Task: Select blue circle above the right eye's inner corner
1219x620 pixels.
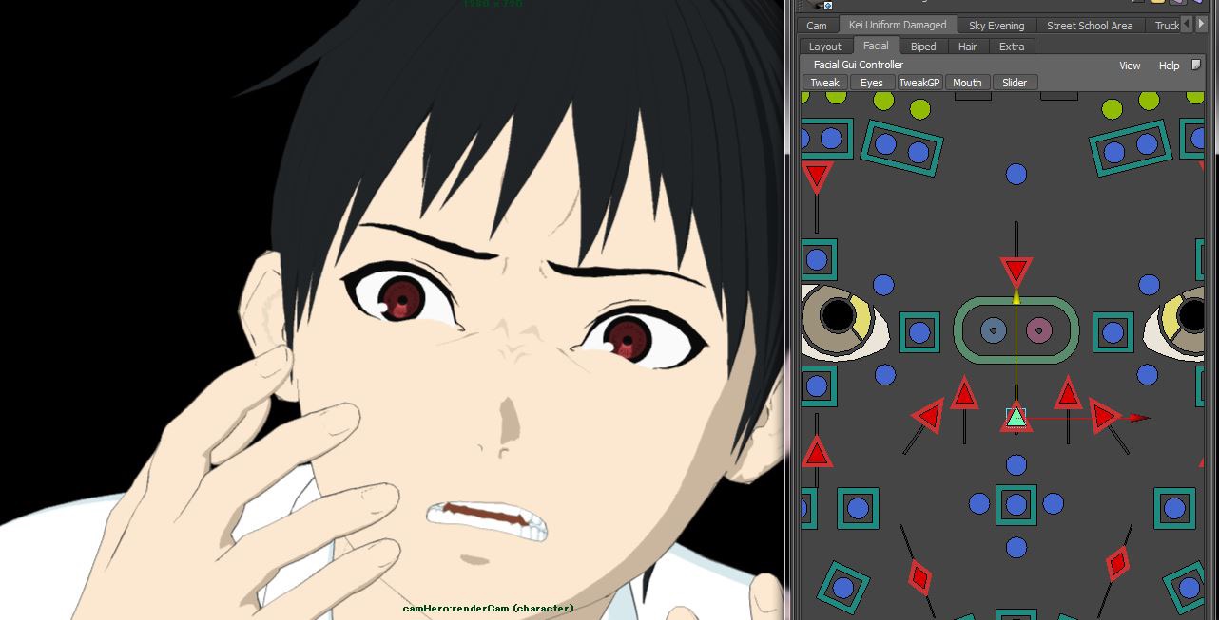Action: tap(1149, 285)
